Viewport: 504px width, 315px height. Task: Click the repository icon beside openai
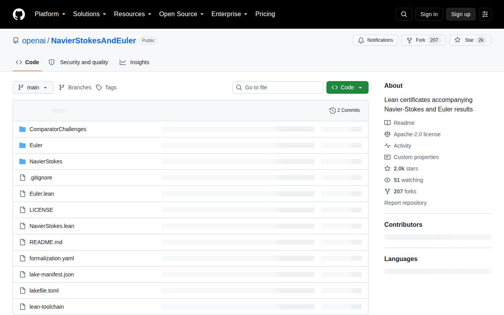point(16,41)
